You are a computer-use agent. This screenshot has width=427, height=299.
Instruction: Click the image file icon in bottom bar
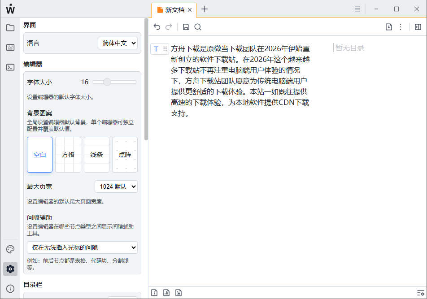click(179, 293)
